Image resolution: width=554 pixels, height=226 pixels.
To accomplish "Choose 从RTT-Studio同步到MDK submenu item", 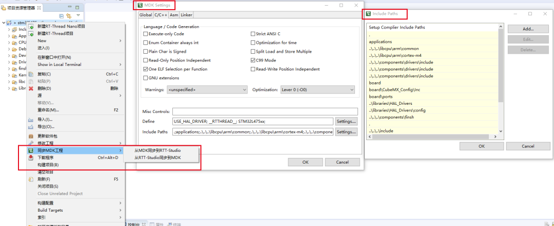I will click(161, 158).
